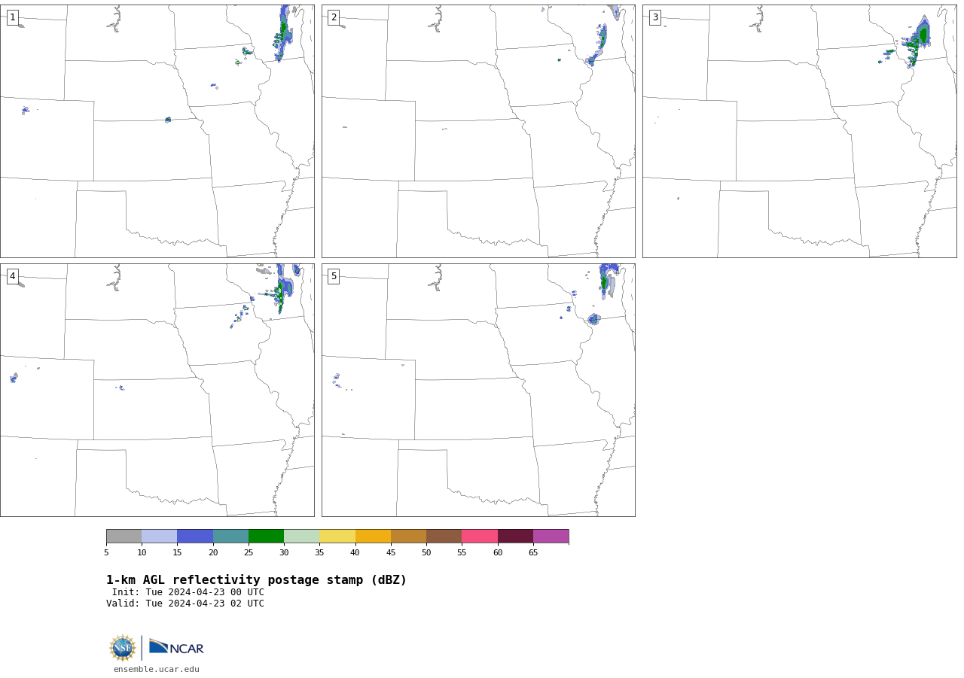Screen dimensions: 964x678
Task: Click the brown 50-55 dBZ swatch
Action: tap(444, 537)
